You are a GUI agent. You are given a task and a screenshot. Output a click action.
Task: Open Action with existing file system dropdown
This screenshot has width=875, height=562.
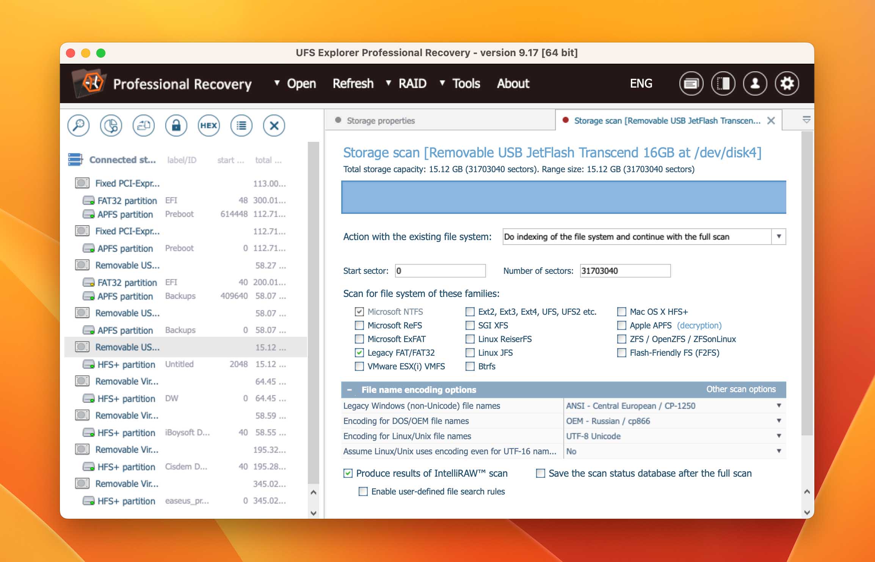point(644,237)
